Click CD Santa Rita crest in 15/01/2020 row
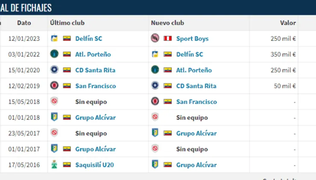 [x=54, y=70]
